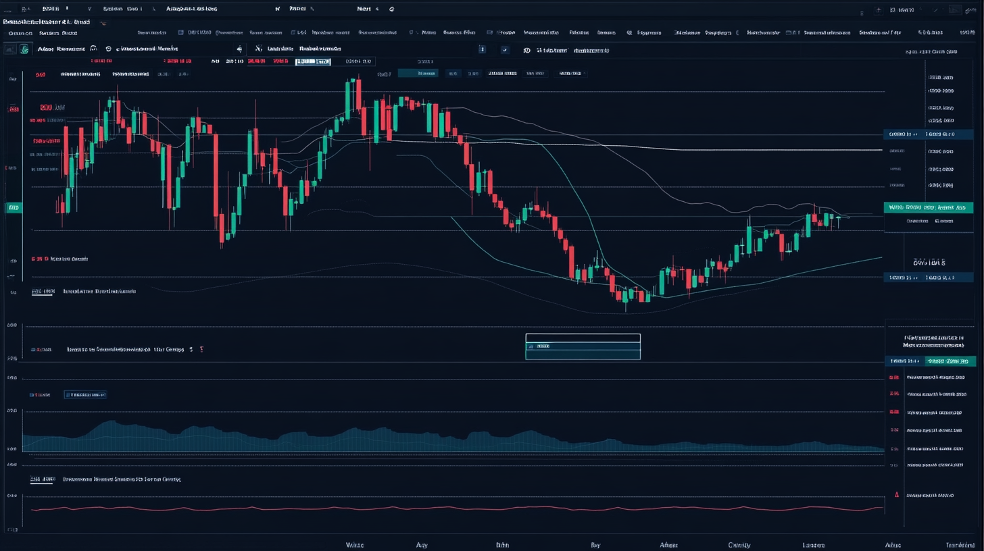The width and height of the screenshot is (984, 551).
Task: Click the lower blue bar in the right price column
Action: (x=929, y=278)
